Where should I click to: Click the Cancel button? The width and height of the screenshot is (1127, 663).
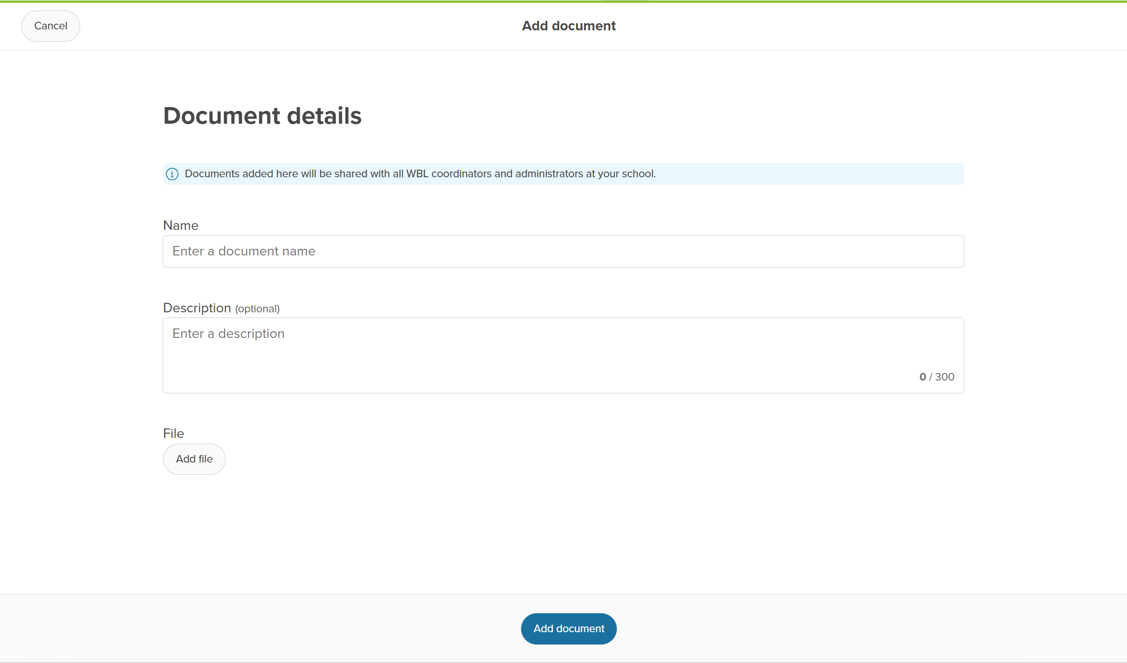(x=51, y=26)
